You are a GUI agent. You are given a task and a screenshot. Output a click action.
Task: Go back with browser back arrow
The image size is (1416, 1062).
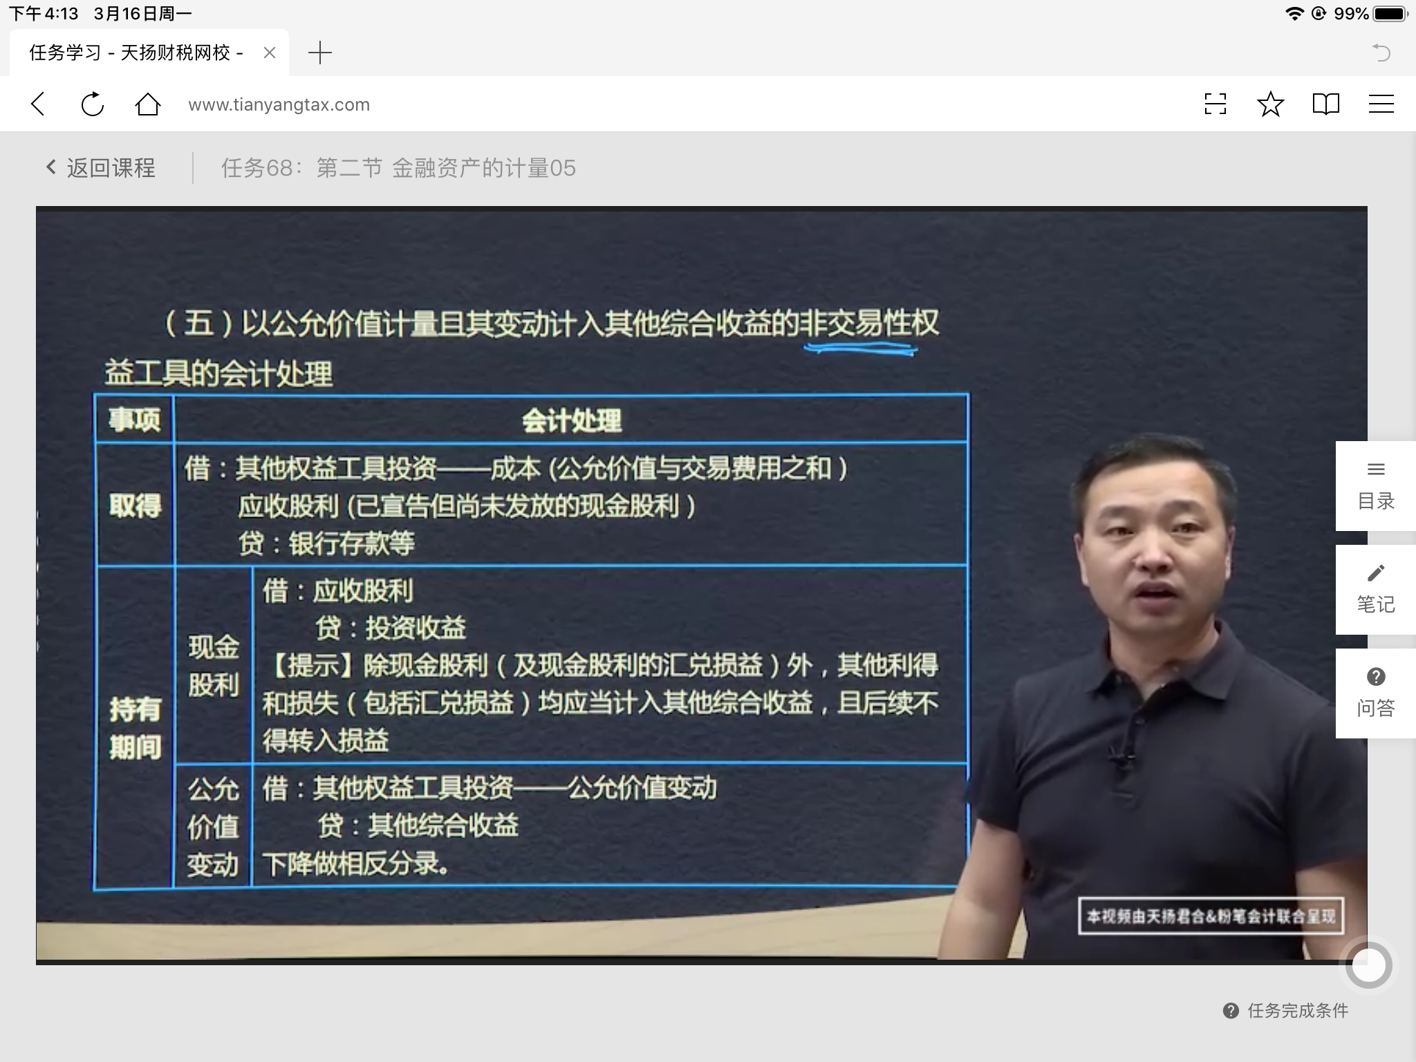39,104
